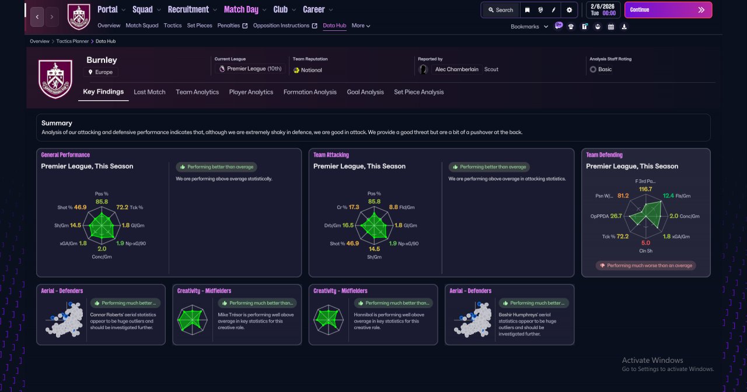Screen dimensions: 747x392
Task: Switch to the Last Match tab
Action: (x=149, y=92)
